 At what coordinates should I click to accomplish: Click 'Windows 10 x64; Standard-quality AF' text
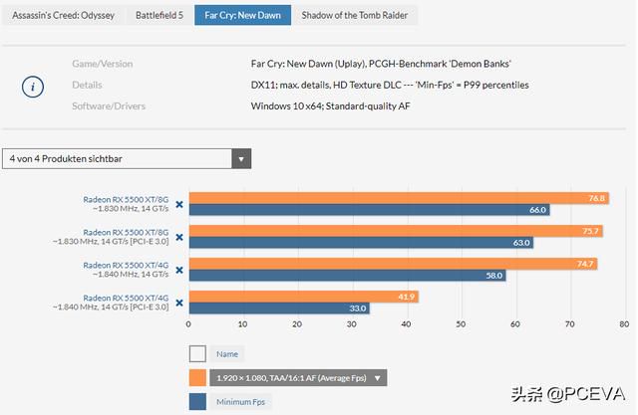330,105
